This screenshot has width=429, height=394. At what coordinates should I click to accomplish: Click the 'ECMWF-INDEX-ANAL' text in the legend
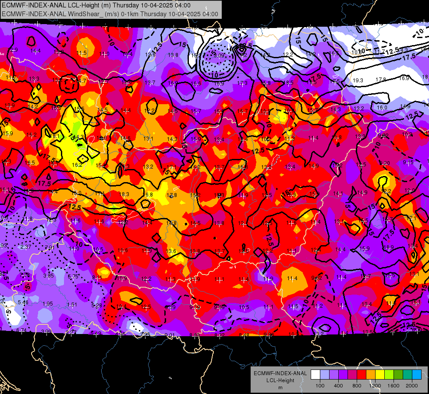click(x=280, y=373)
